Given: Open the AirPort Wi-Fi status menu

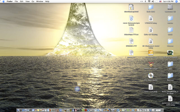Looking at the screenshot, I should [x=149, y=1].
